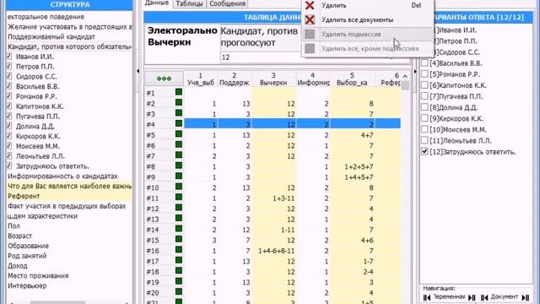This screenshot has width=540, height=304.
Task: Toggle checkbox [10]Моисеев М.М. in answer variants
Action: pos(424,129)
